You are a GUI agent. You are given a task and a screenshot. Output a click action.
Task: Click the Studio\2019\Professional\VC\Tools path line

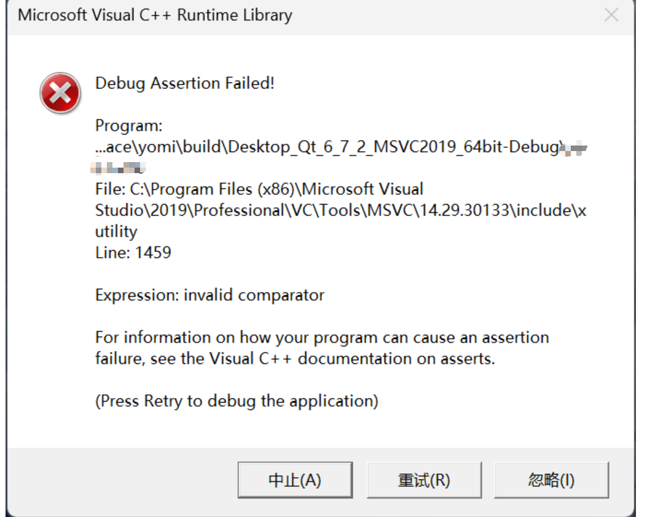(341, 210)
